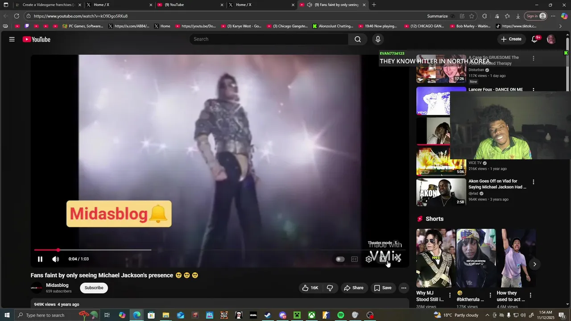Open Steam from taskbar

[268, 315]
